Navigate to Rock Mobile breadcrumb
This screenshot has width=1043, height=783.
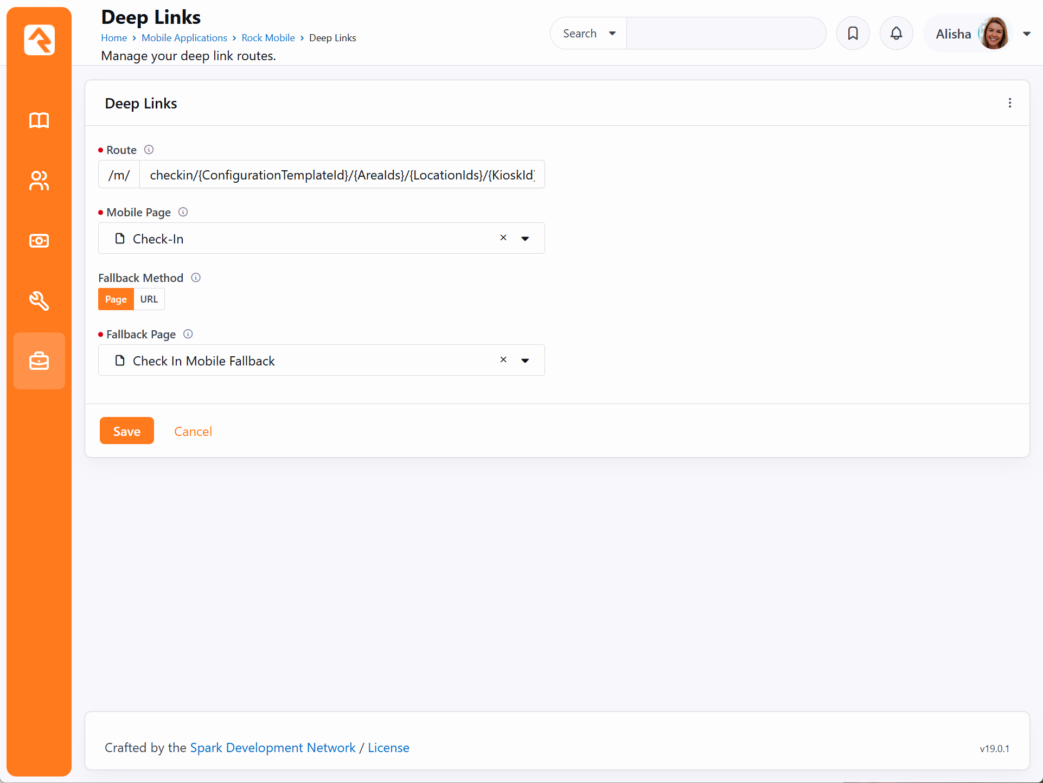pyautogui.click(x=268, y=38)
